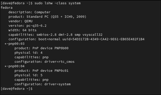Click the 'physical id: 4' line
Image resolution: width=161 pixels, height=95 pixels.
(28, 53)
